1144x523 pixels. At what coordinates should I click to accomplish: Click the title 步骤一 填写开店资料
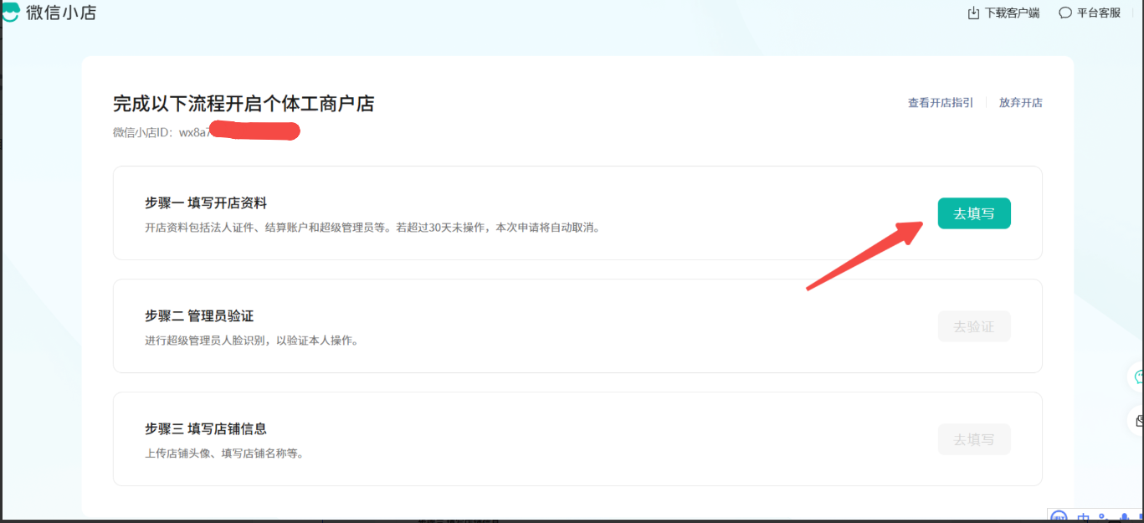tap(206, 203)
